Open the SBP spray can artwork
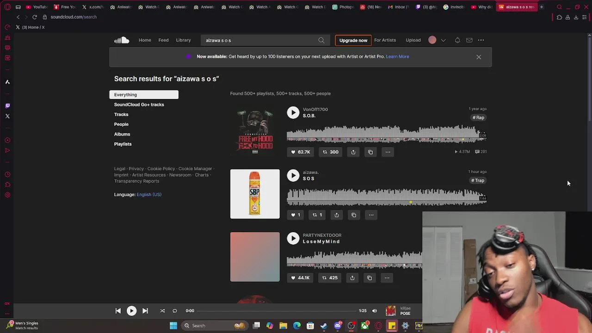Viewport: 592px width, 333px height. tap(255, 194)
